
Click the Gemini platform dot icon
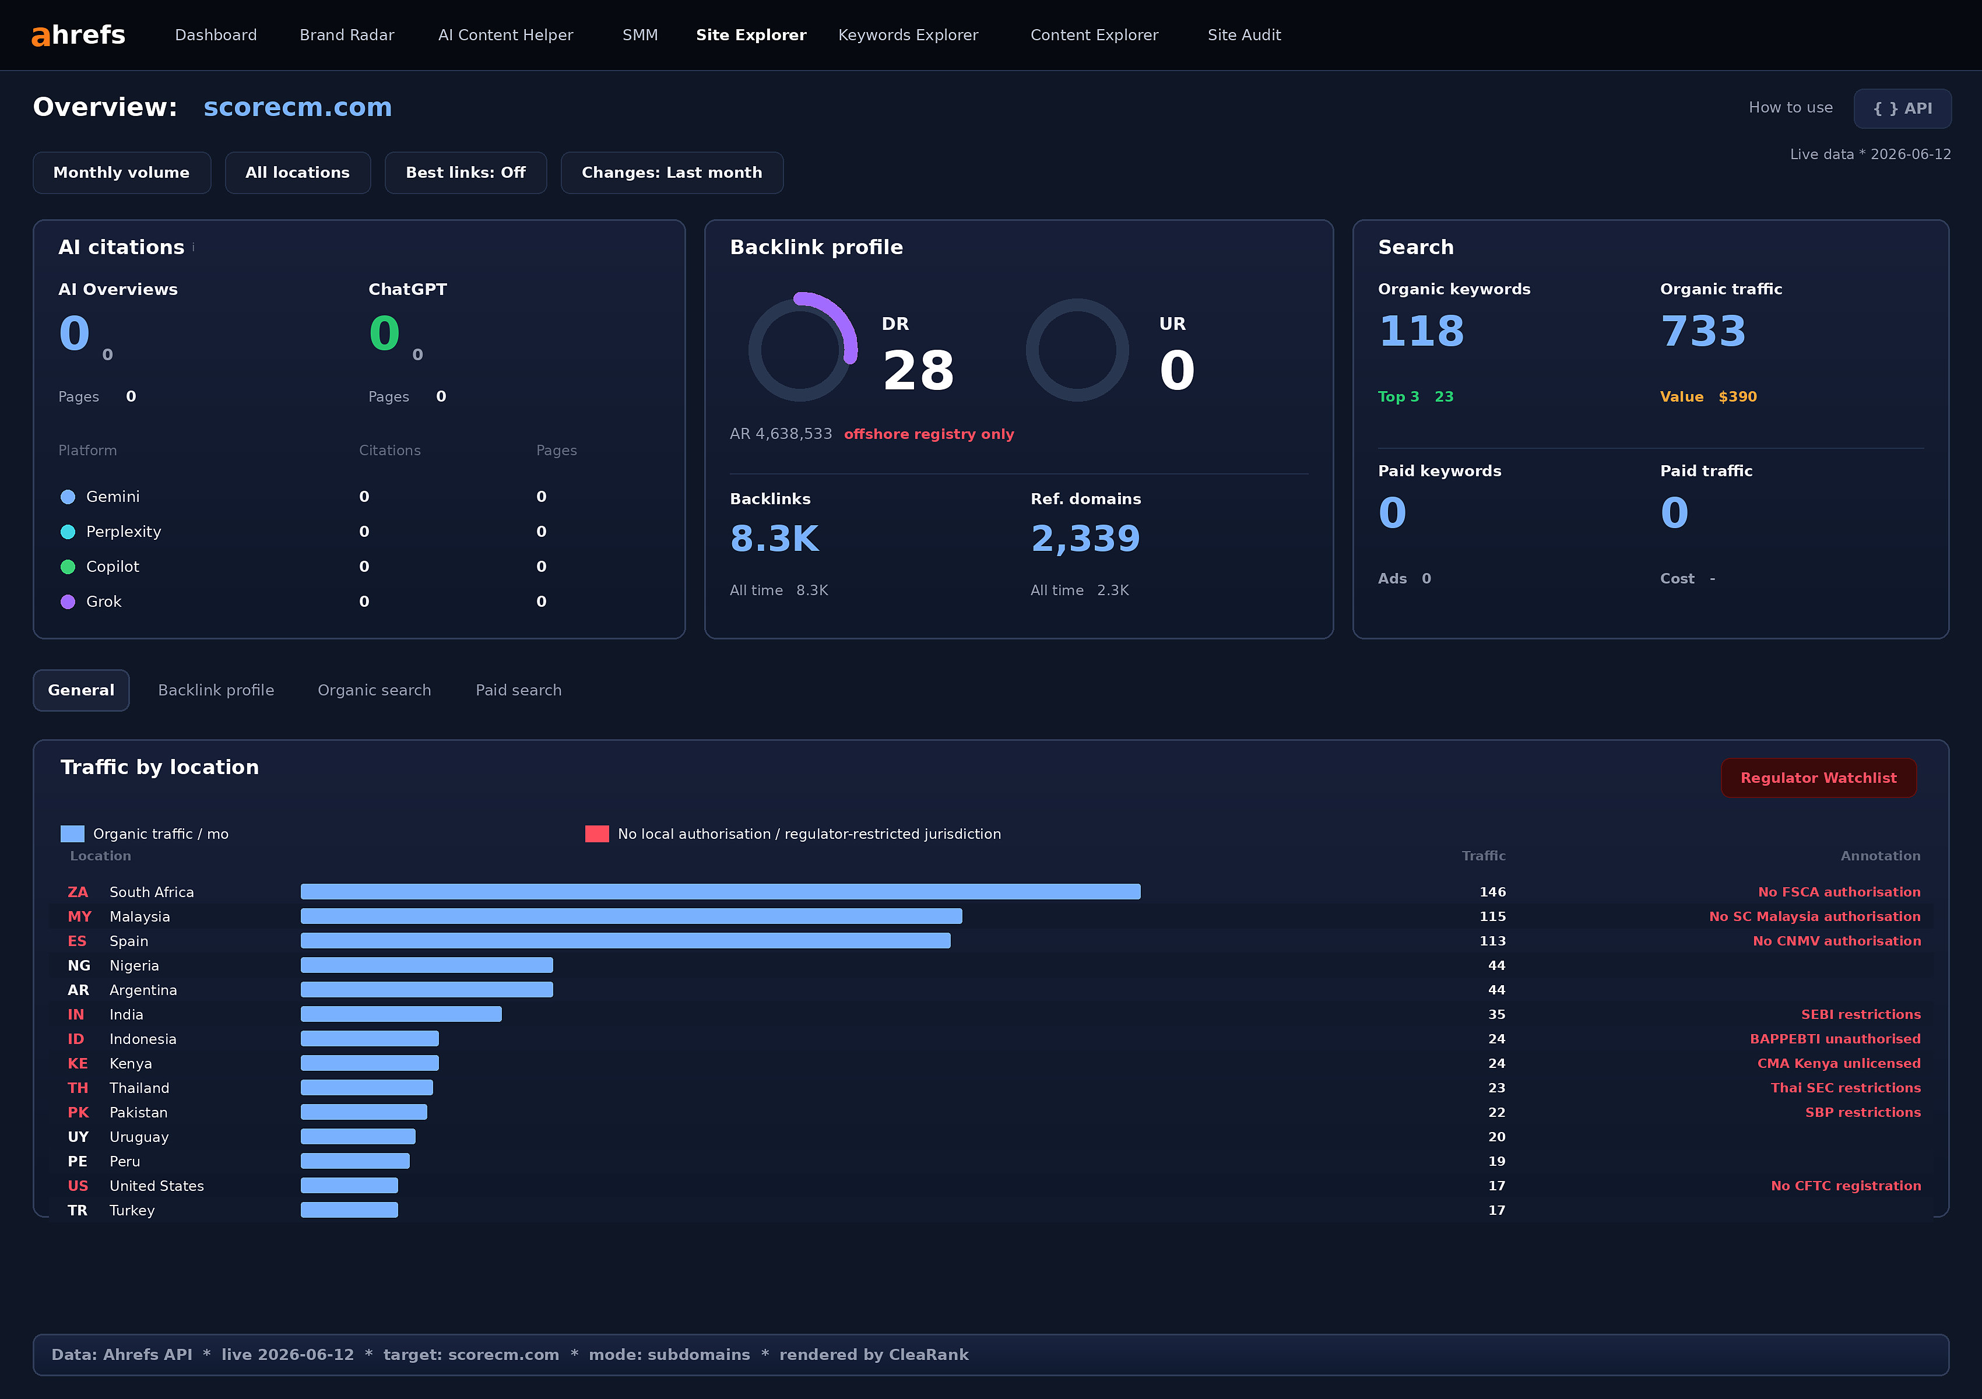(68, 497)
